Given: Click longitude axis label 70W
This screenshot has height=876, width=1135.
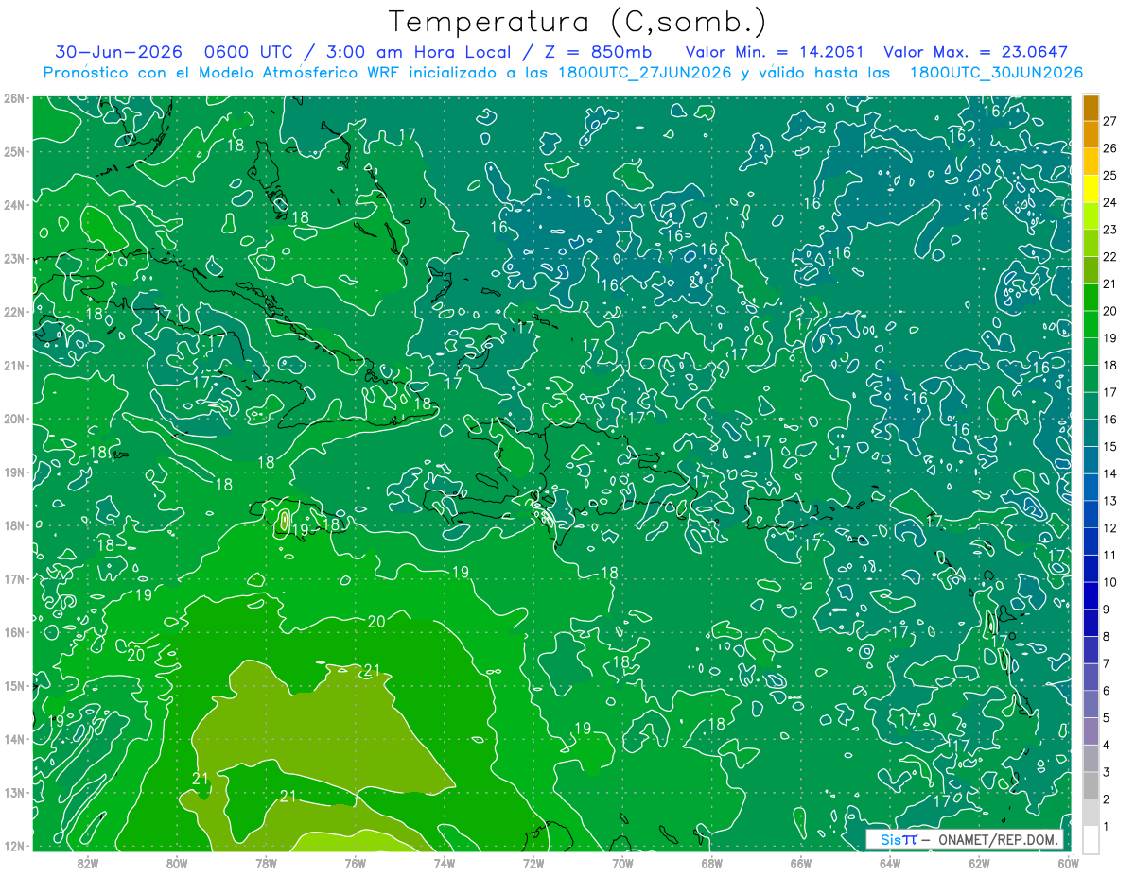Looking at the screenshot, I should coord(622,863).
